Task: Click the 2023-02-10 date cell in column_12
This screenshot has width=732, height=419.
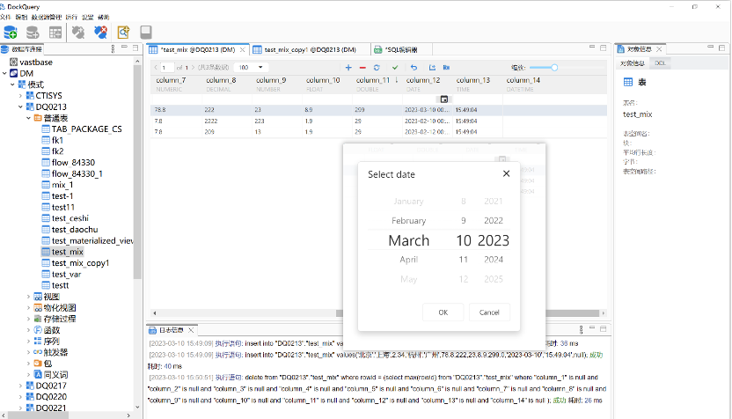Action: coord(427,121)
